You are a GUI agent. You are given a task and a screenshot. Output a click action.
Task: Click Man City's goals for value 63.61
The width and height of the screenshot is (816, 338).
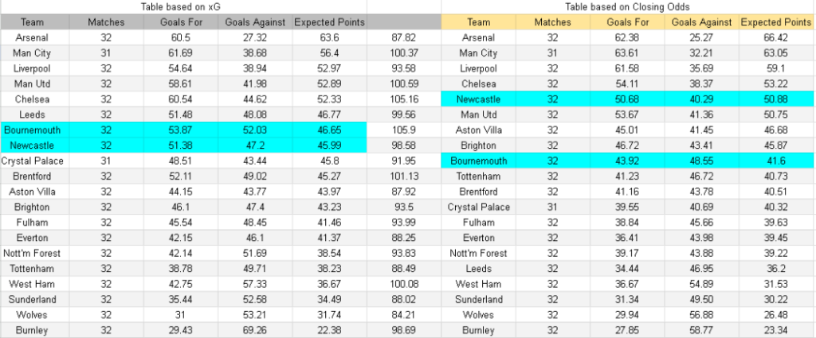point(627,53)
